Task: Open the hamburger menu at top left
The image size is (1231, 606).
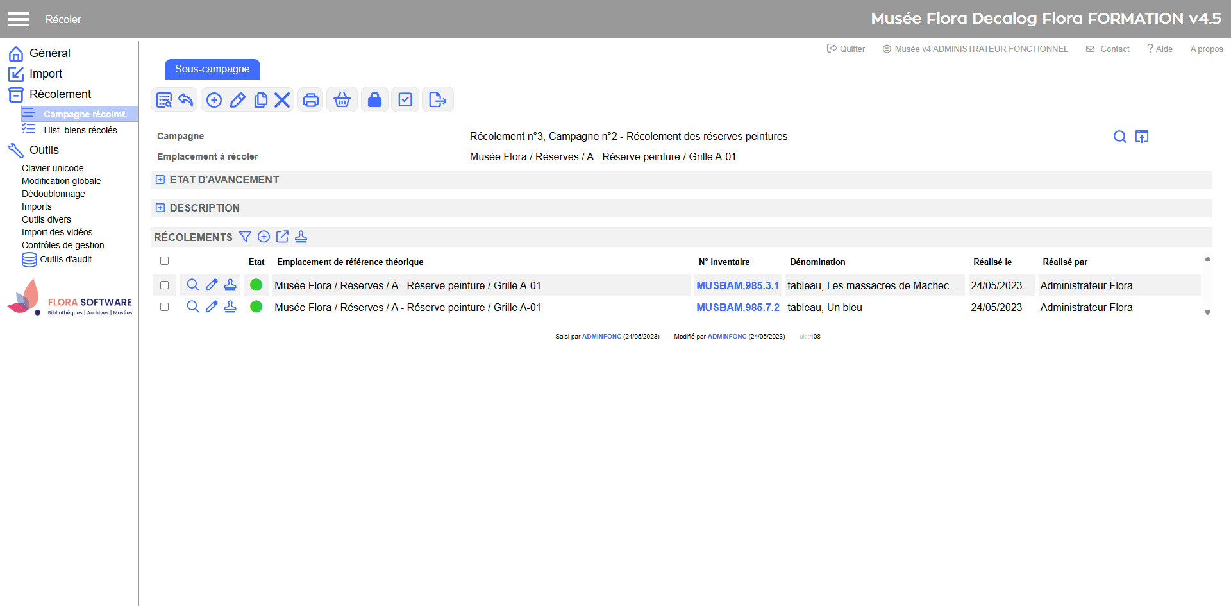Action: coord(19,19)
